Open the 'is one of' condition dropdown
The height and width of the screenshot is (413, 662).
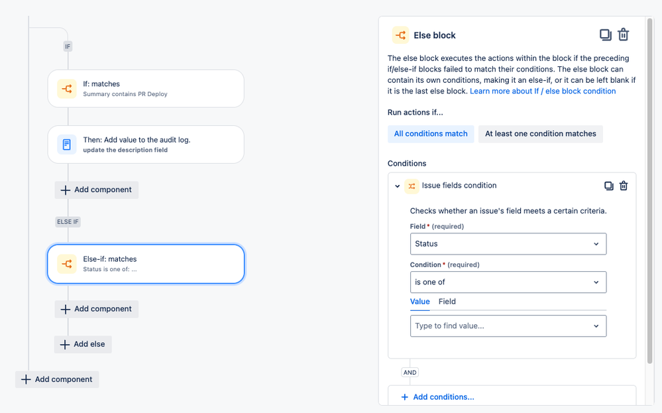click(x=508, y=282)
